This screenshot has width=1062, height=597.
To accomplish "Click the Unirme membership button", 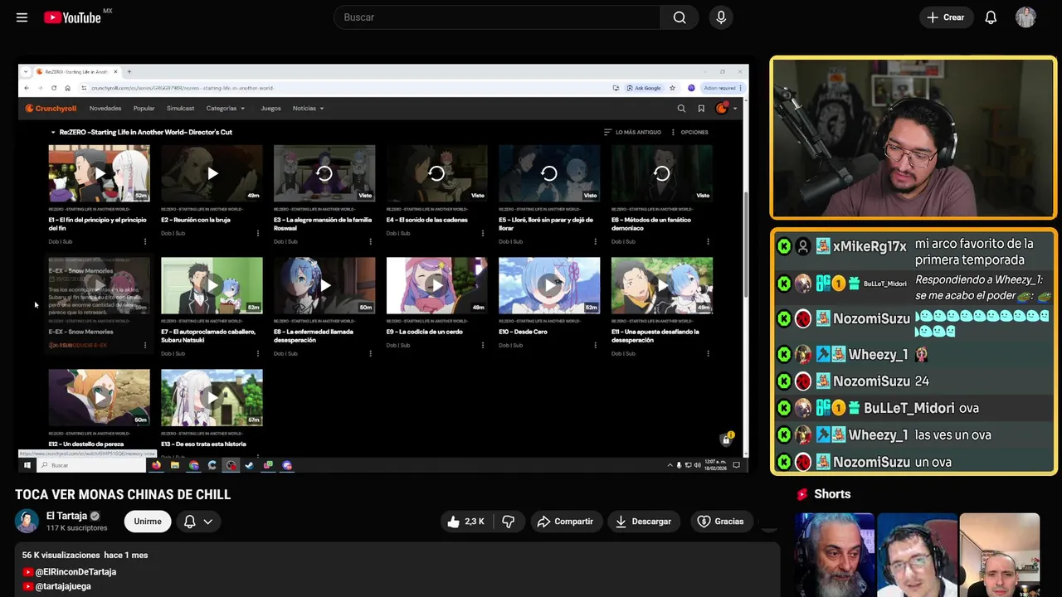I will click(148, 522).
